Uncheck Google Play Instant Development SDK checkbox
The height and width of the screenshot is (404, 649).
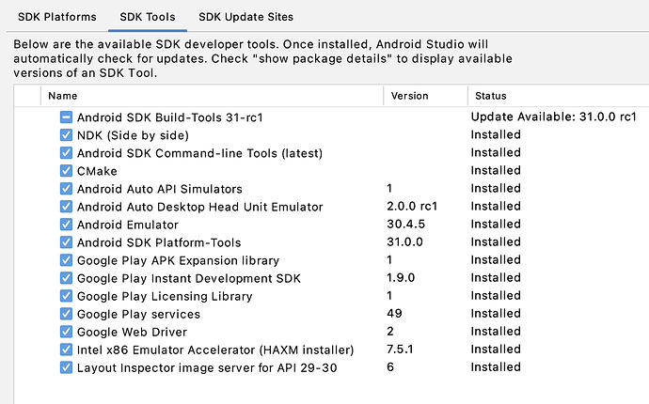66,278
